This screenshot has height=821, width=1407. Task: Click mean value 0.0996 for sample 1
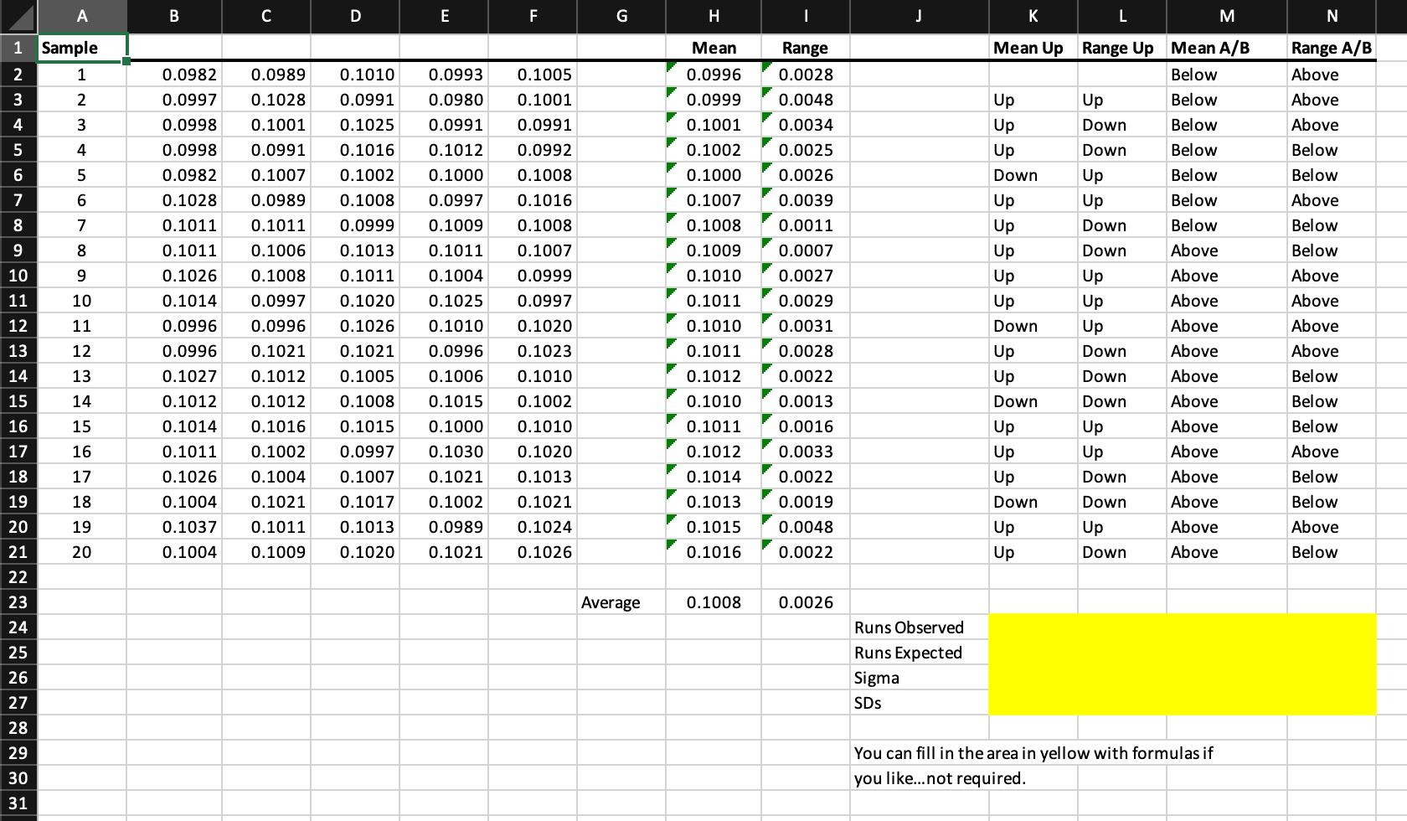(x=714, y=75)
